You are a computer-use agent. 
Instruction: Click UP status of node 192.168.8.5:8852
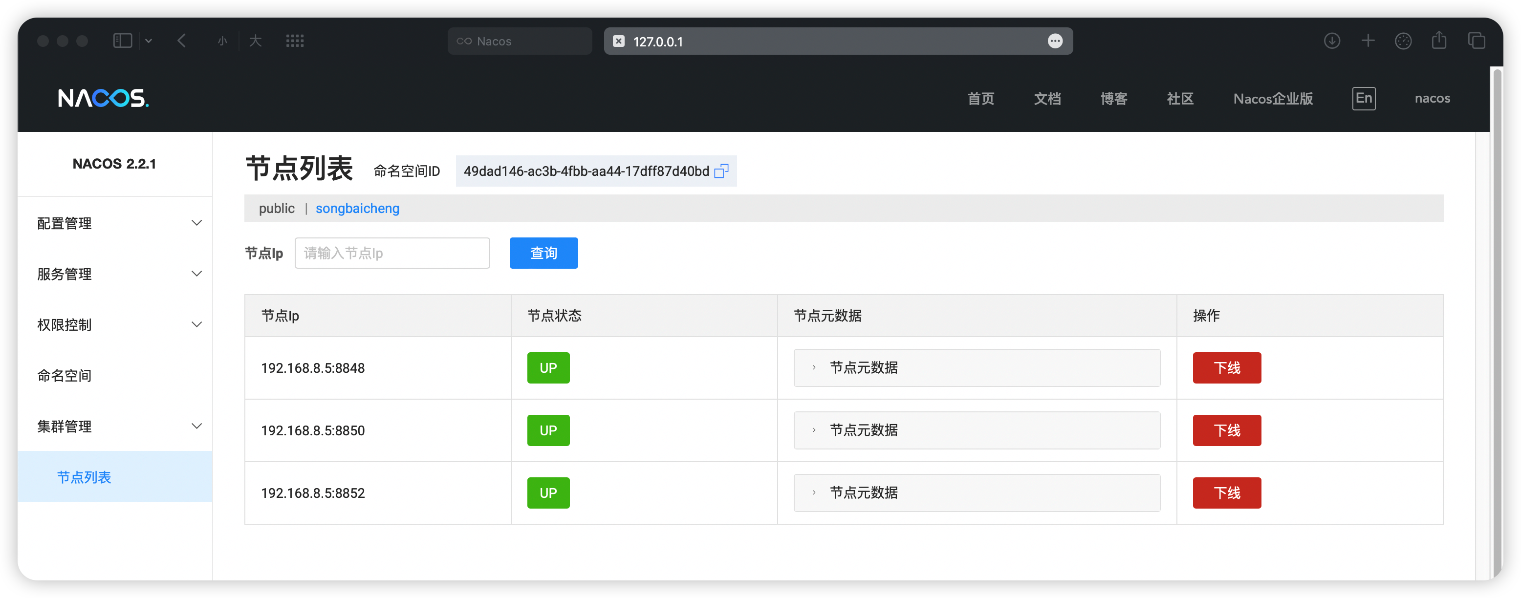point(548,492)
